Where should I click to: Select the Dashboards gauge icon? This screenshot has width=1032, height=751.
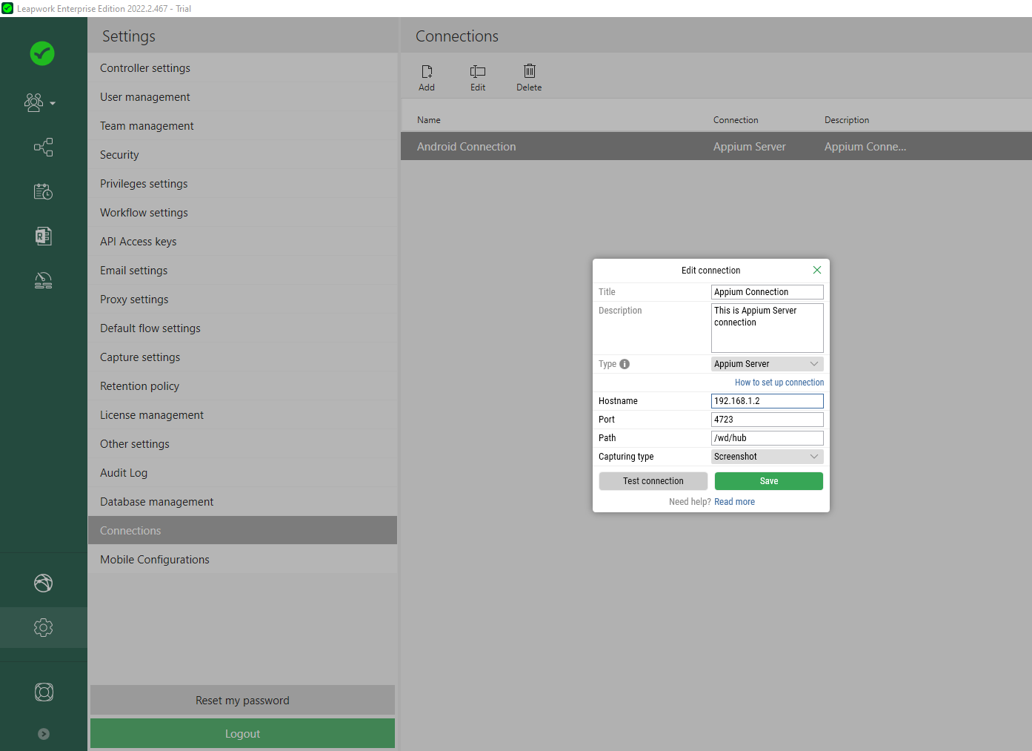point(43,280)
